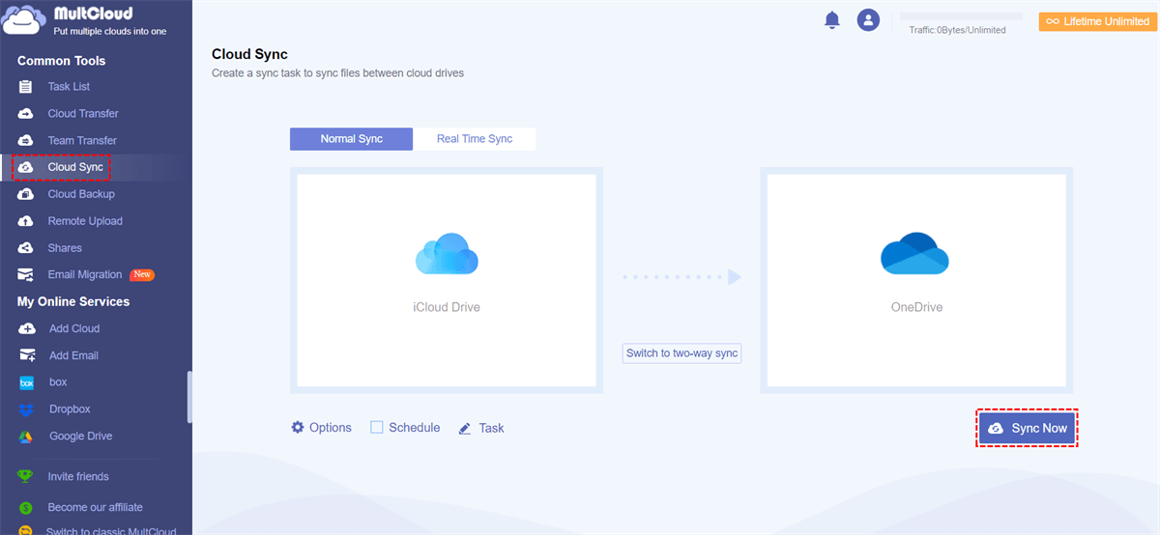Click the iCloud Drive cloud logo
Image resolution: width=1160 pixels, height=535 pixels.
coord(447,254)
